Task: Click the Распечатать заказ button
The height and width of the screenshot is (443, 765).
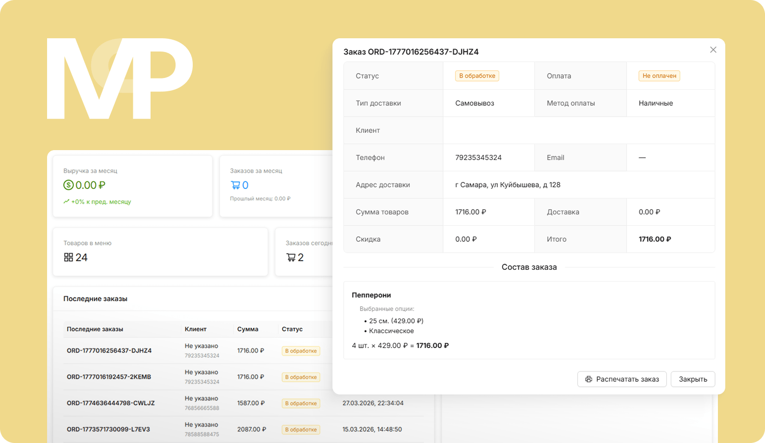Action: click(x=622, y=379)
